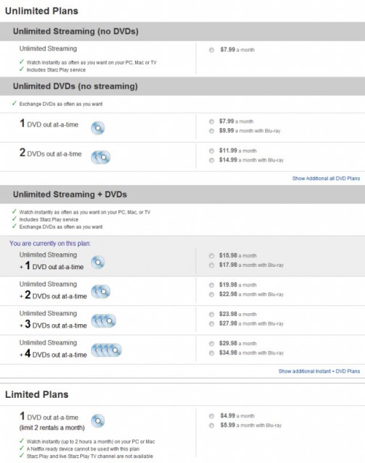Select the $11.99 a month 2 DVDs plan
This screenshot has width=365, height=463.
pos(211,151)
